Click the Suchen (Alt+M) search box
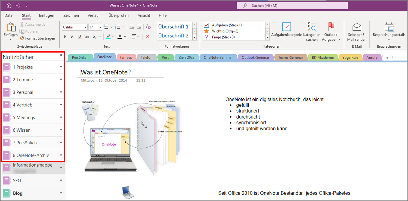This screenshot has height=201, width=408. click(292, 5)
